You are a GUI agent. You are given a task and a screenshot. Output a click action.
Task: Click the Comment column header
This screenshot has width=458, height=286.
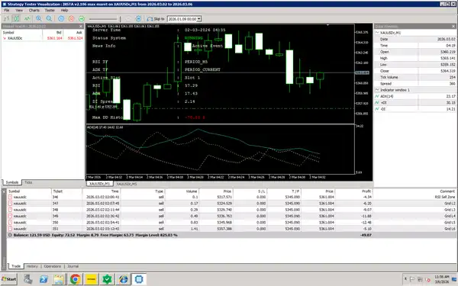pyautogui.click(x=414, y=191)
